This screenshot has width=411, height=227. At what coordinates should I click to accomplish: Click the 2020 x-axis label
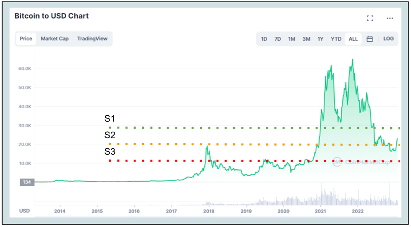283,211
